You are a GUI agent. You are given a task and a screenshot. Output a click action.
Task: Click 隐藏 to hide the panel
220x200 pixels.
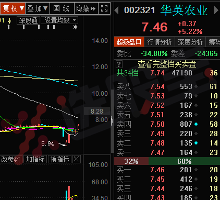point(86,8)
